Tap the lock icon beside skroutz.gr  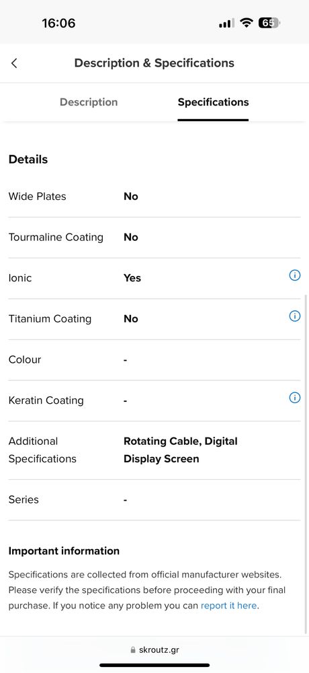pyautogui.click(x=133, y=650)
